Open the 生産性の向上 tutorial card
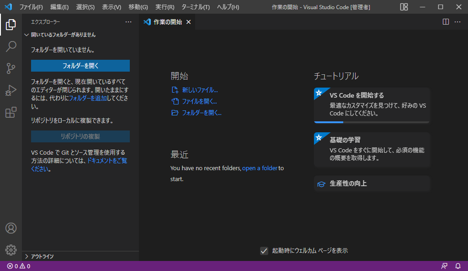468x271 pixels. [372, 184]
